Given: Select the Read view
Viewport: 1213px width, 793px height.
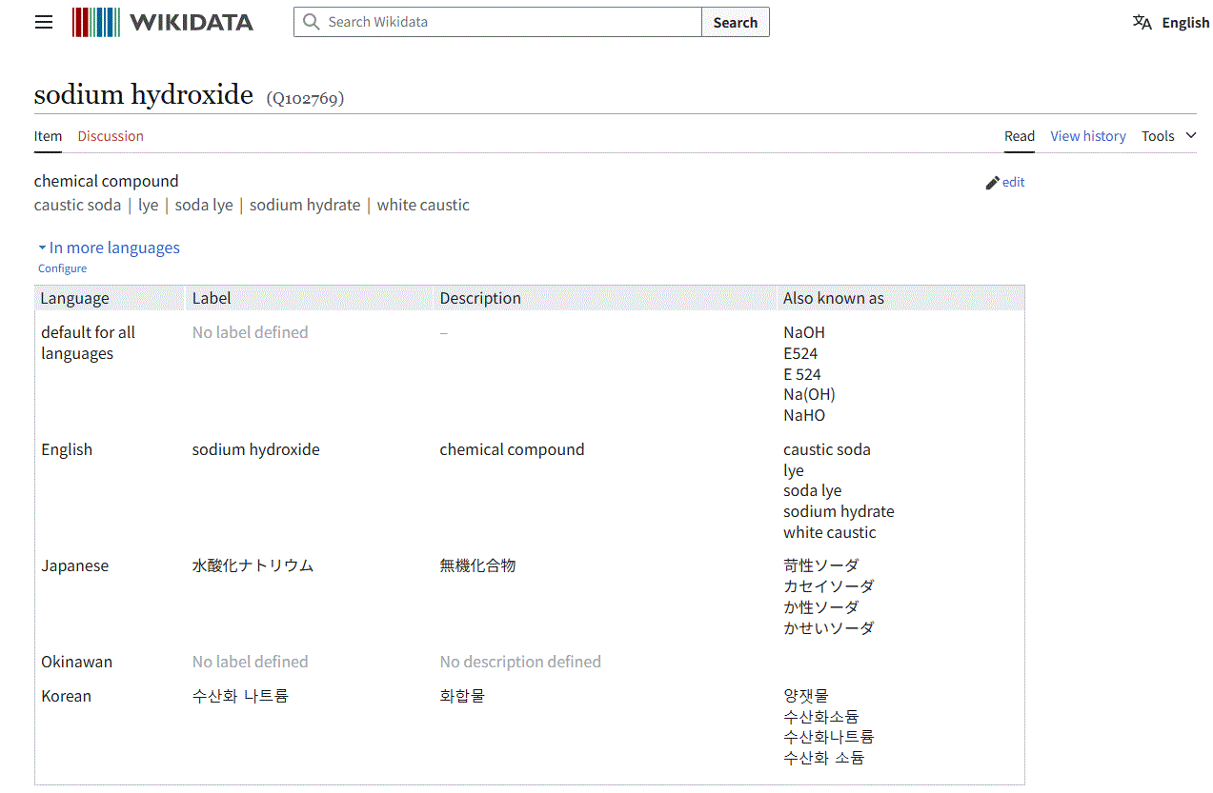Looking at the screenshot, I should 1019,135.
